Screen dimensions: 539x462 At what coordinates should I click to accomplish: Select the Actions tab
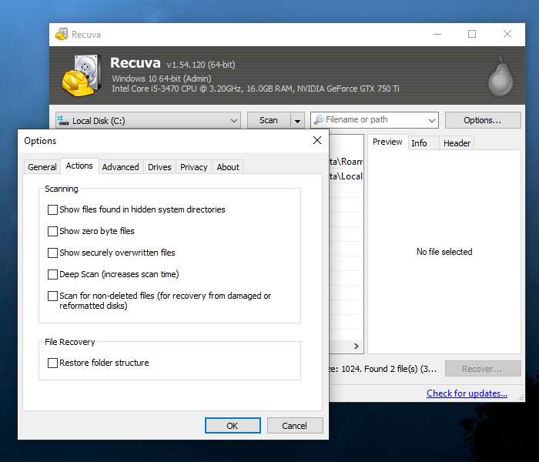(x=79, y=166)
